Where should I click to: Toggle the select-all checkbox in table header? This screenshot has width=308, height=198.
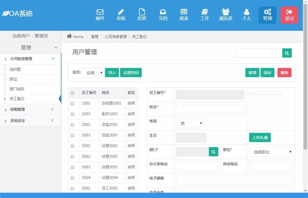[x=72, y=93]
